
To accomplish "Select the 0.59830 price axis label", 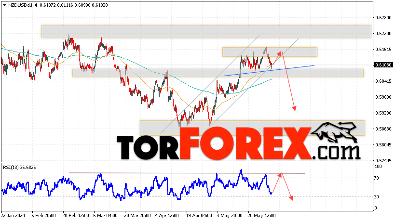I will [x=383, y=97].
